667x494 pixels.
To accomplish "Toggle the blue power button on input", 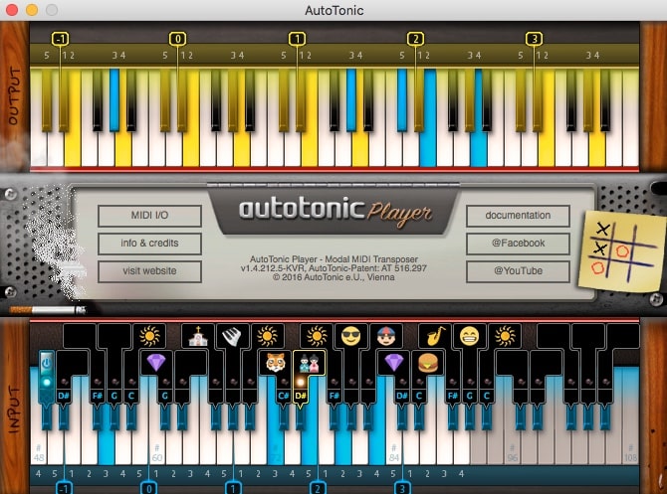I will (x=46, y=362).
